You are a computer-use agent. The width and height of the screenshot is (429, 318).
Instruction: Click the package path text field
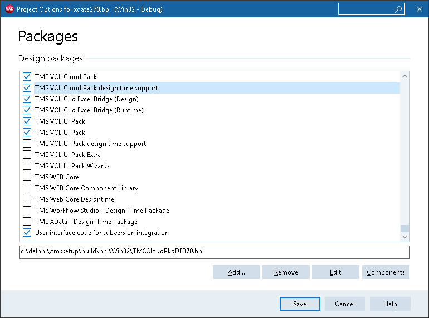(x=214, y=252)
